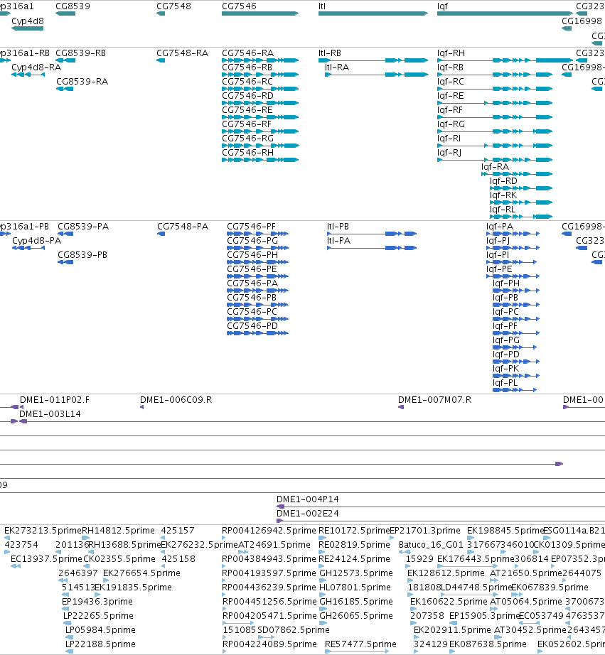The image size is (605, 655).
Task: Select EST RP004126942.5prime
Action: pos(269,531)
